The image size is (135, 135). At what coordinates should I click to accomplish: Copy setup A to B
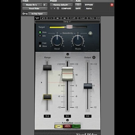pos(73,18)
